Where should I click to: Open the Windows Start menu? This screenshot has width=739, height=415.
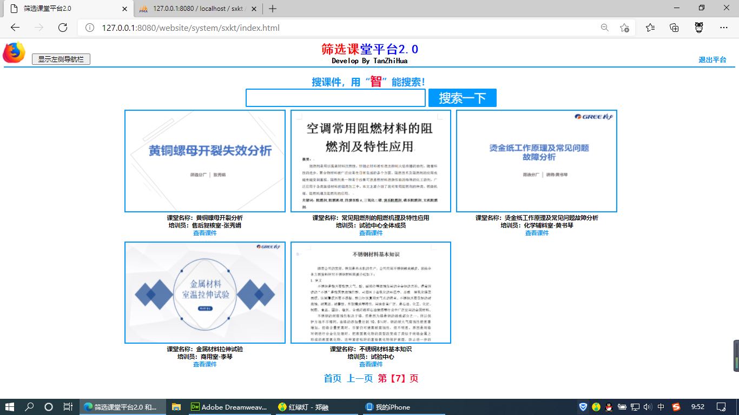coord(10,407)
